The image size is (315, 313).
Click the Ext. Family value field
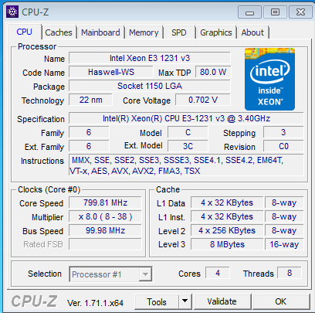[x=89, y=146]
